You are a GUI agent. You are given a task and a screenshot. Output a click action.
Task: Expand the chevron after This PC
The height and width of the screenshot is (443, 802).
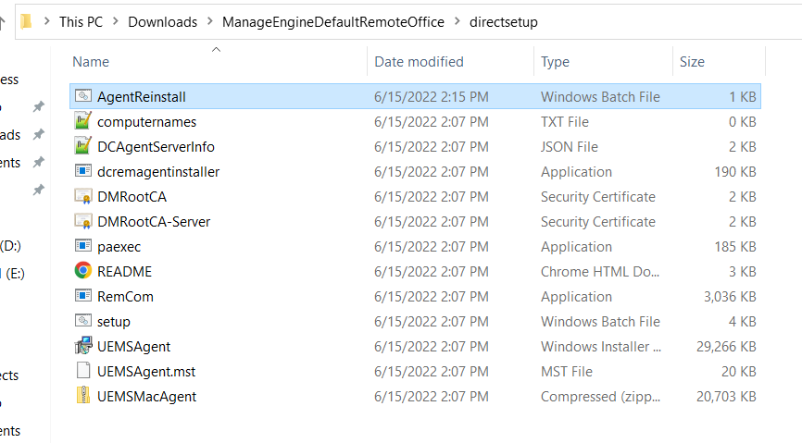(116, 21)
